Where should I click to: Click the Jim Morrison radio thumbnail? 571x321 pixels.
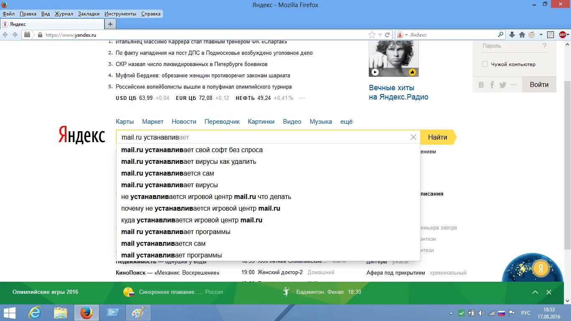tap(393, 59)
